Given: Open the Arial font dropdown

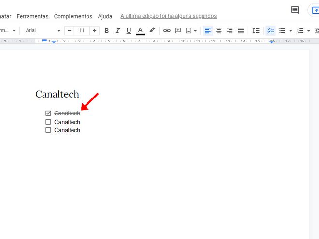Looking at the screenshot, I should (43, 31).
